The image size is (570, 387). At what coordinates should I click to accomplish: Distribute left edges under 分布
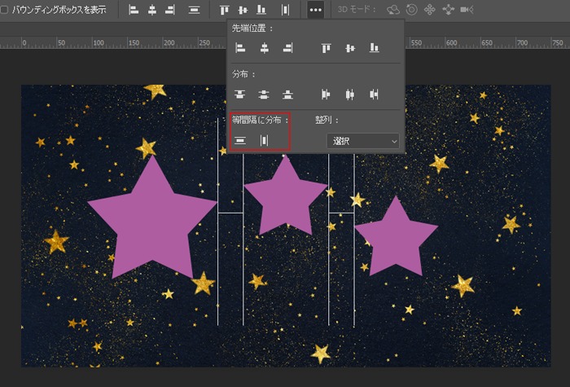click(326, 95)
